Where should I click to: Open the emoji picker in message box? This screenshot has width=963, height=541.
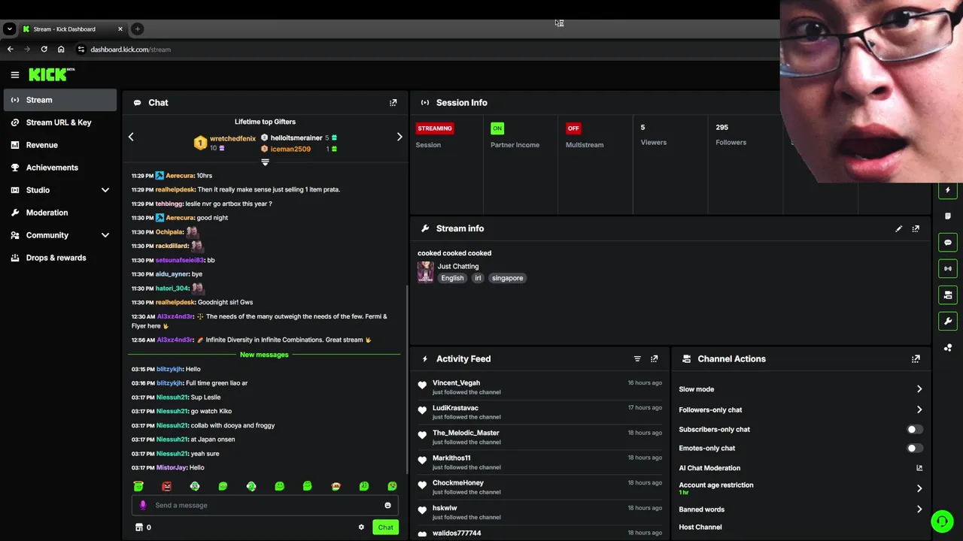387,506
